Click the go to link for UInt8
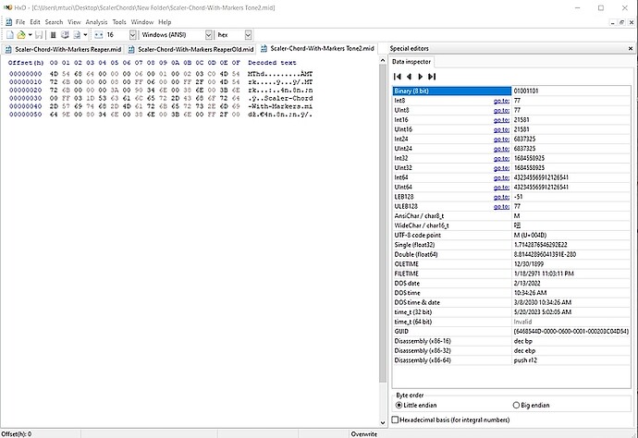This screenshot has height=438, width=638. [501, 110]
